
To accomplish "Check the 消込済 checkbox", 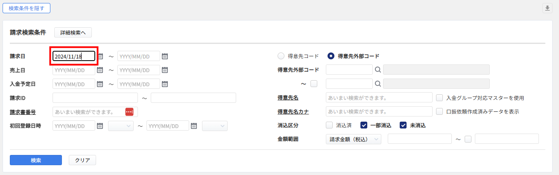I will point(329,125).
